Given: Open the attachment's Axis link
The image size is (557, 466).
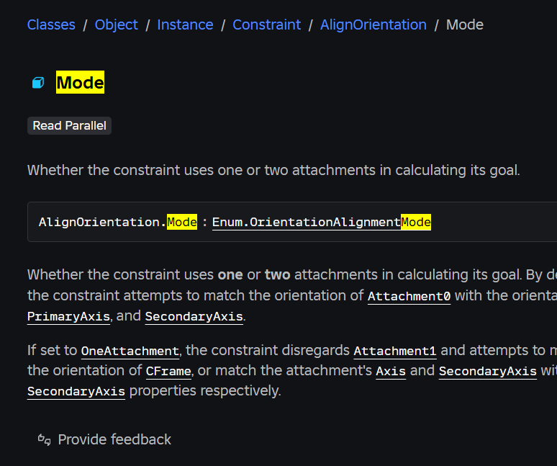Looking at the screenshot, I should (391, 372).
